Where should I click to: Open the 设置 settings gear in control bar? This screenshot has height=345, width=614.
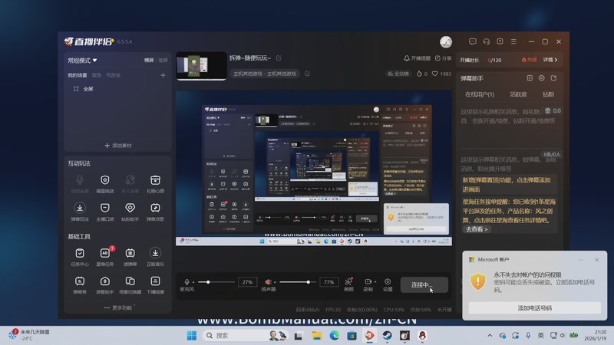point(388,284)
